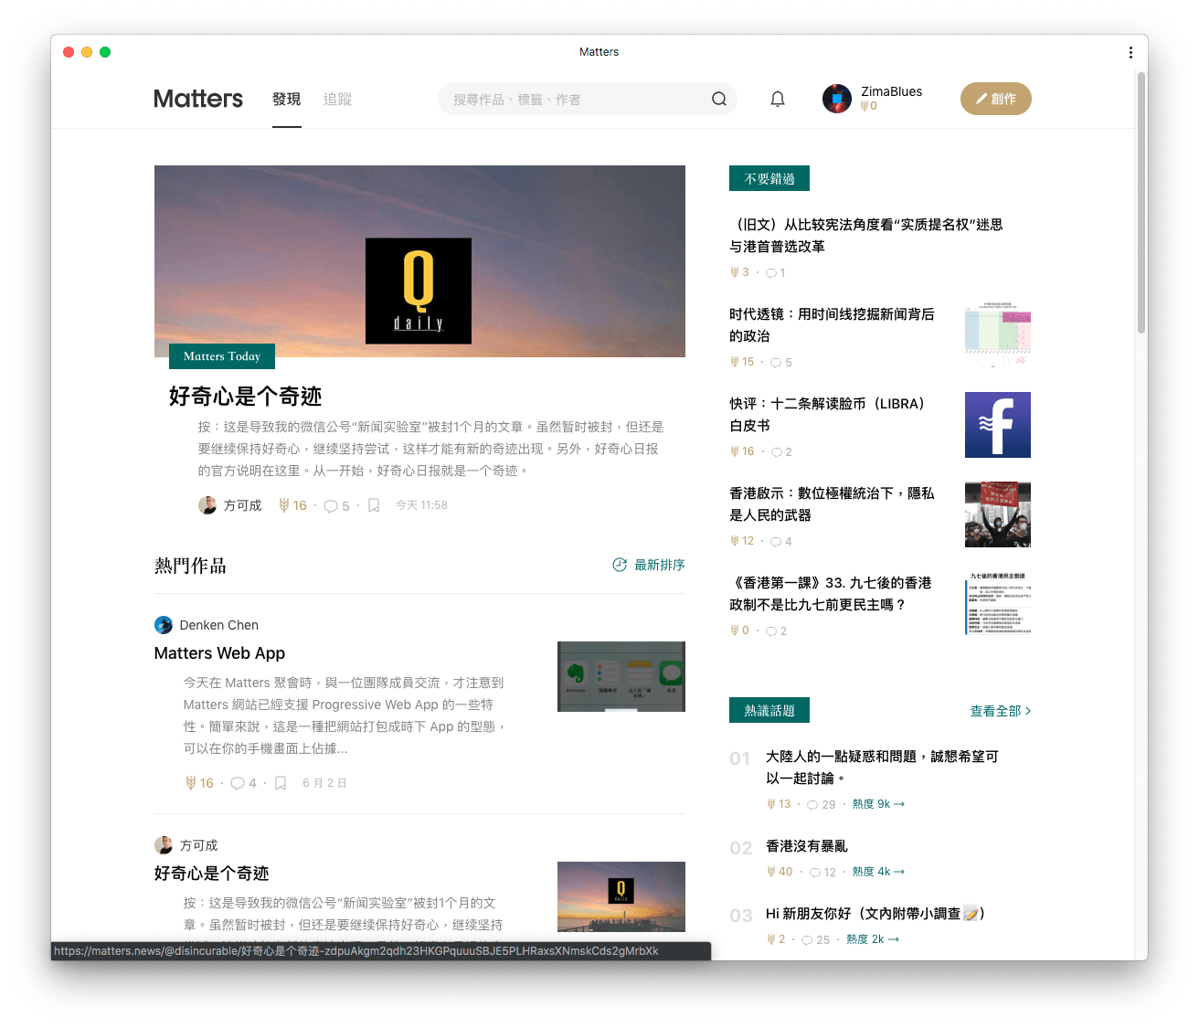
Task: Open protest photo thumbnail
Action: pos(998,514)
